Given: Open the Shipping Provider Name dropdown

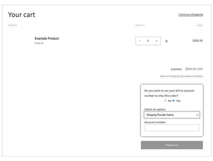Looking at the screenshot, I should pos(172,115).
